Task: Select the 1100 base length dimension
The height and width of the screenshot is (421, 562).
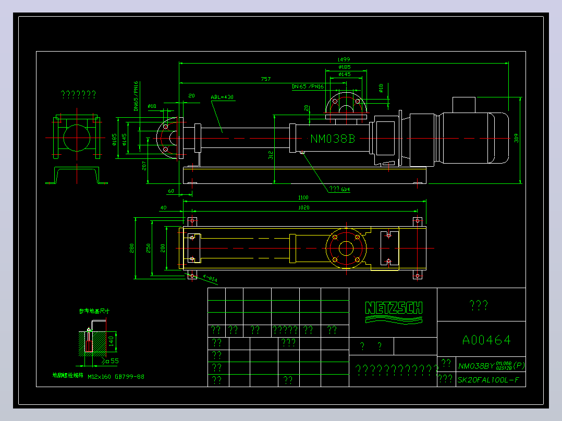Action: [x=303, y=197]
